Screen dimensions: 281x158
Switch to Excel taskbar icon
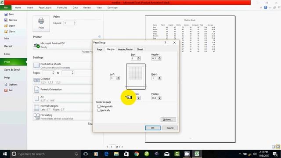pos(197,154)
